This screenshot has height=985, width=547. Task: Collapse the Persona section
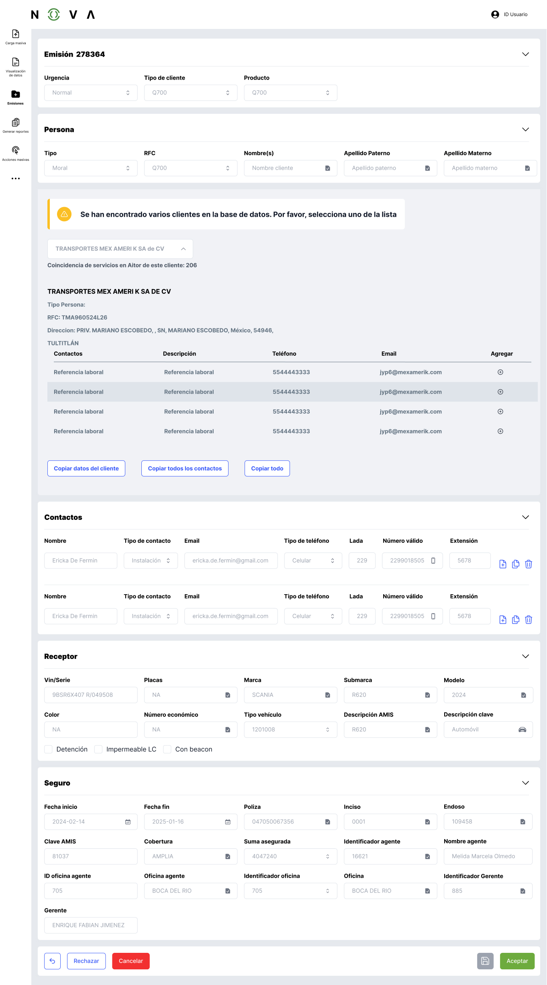(x=525, y=129)
